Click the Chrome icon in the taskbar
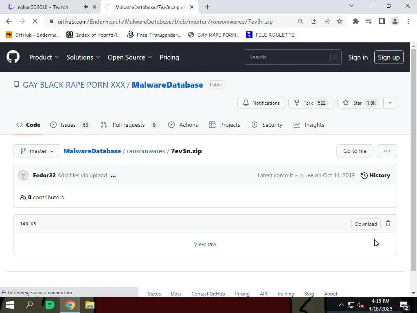The height and width of the screenshot is (313, 417). point(70,305)
